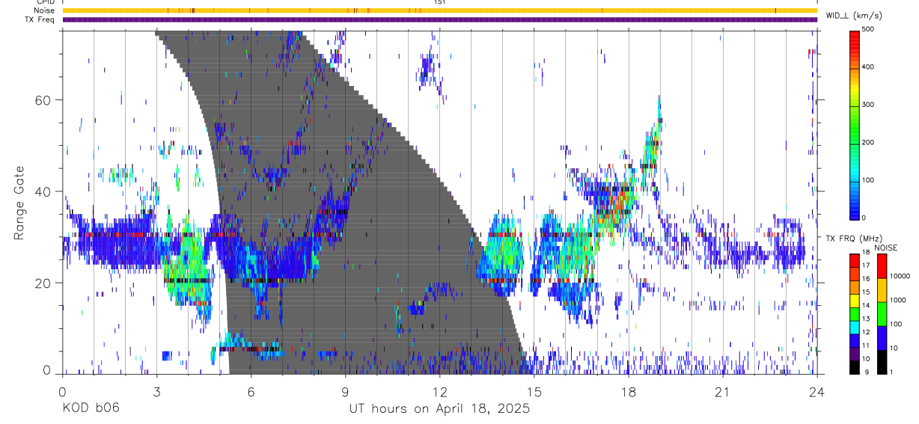The width and height of the screenshot is (919, 424).
Task: Click the 'Range Gate' axis title
Action: 19,203
